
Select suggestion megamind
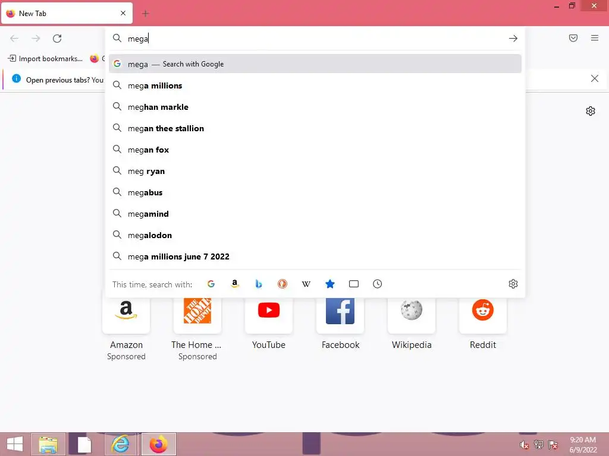click(x=315, y=214)
